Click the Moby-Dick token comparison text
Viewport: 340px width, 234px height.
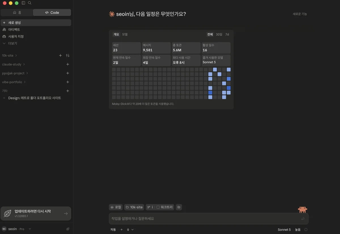coord(143,104)
